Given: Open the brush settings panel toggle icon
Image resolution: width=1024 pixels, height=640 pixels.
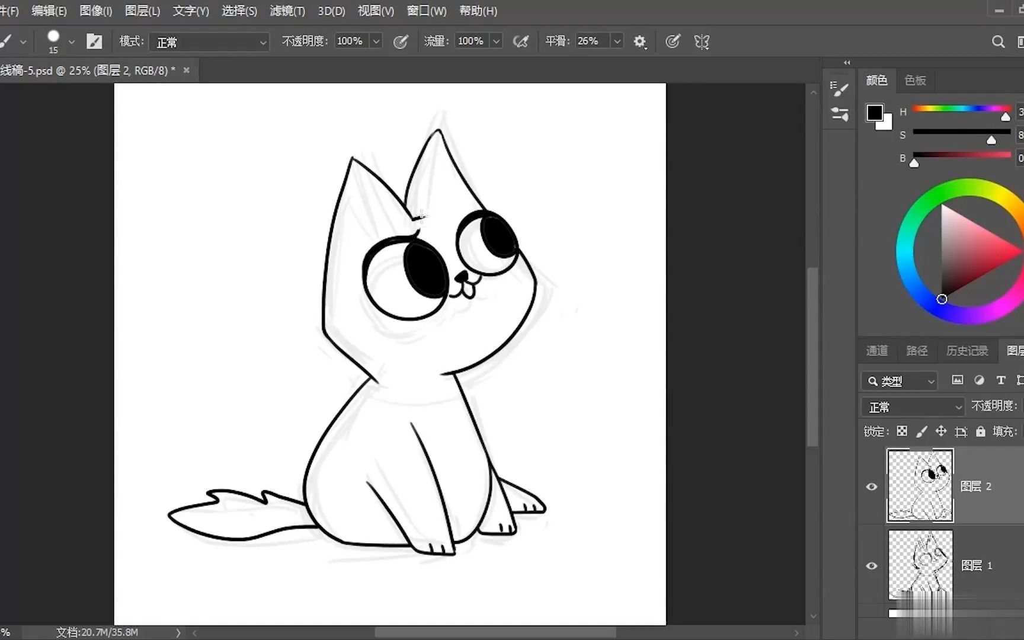Looking at the screenshot, I should pos(94,41).
